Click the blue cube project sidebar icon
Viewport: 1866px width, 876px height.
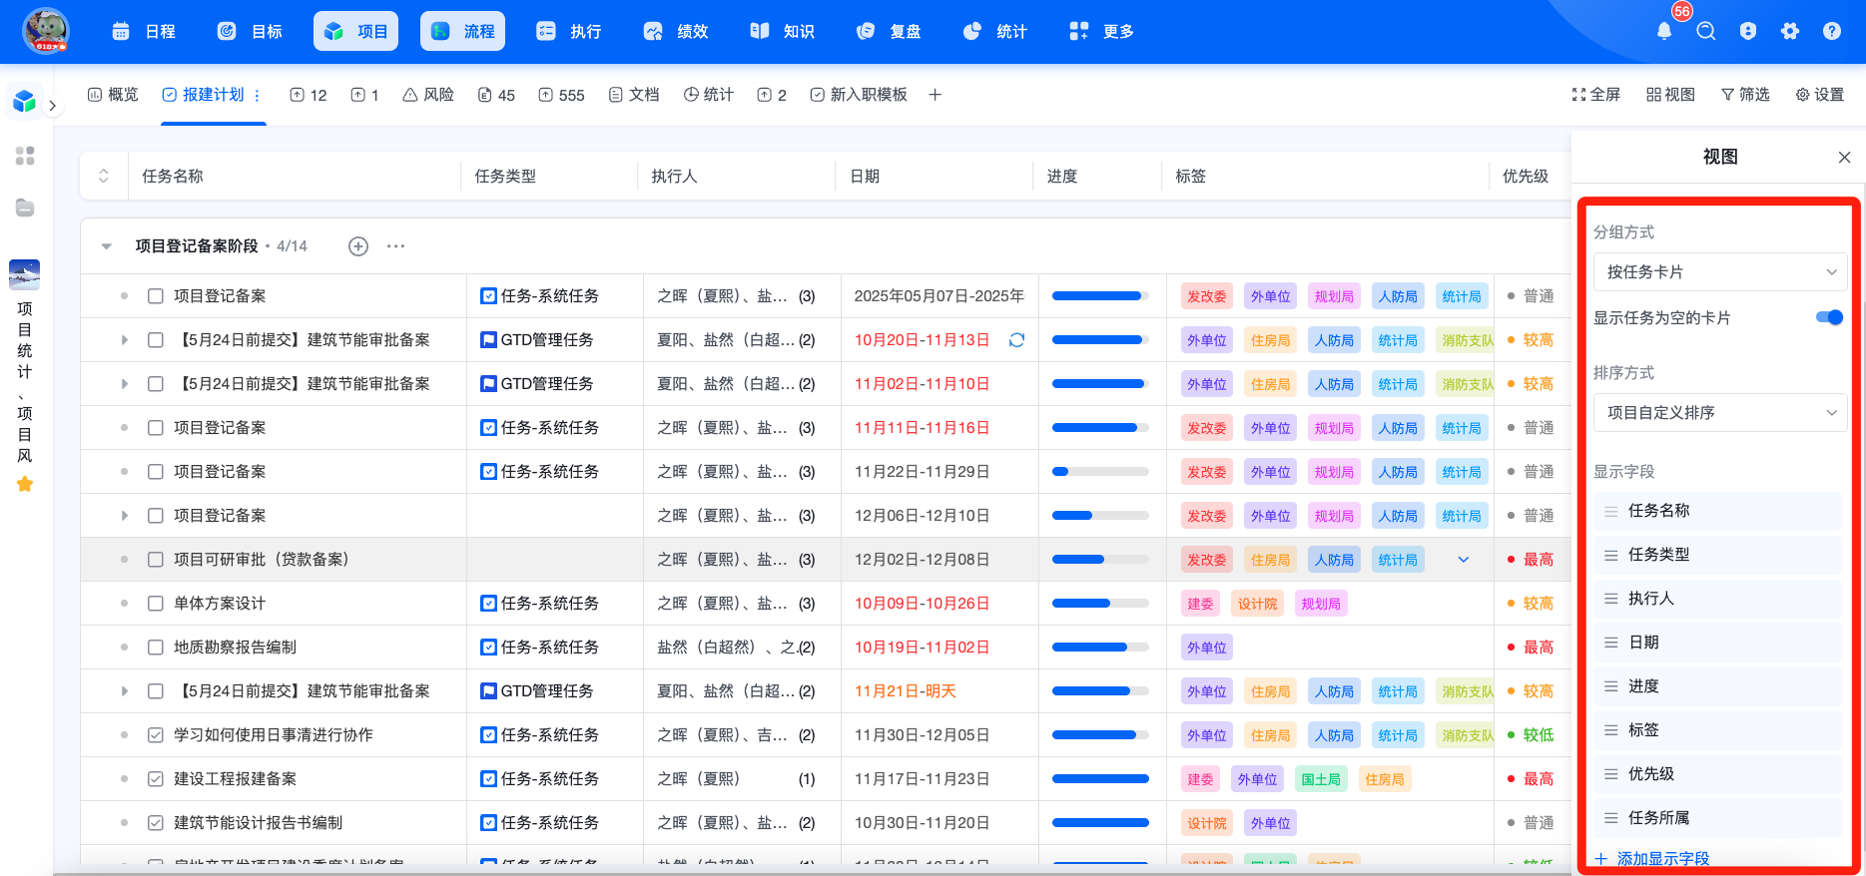[24, 101]
